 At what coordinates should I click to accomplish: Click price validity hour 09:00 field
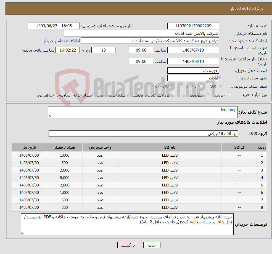141,61
